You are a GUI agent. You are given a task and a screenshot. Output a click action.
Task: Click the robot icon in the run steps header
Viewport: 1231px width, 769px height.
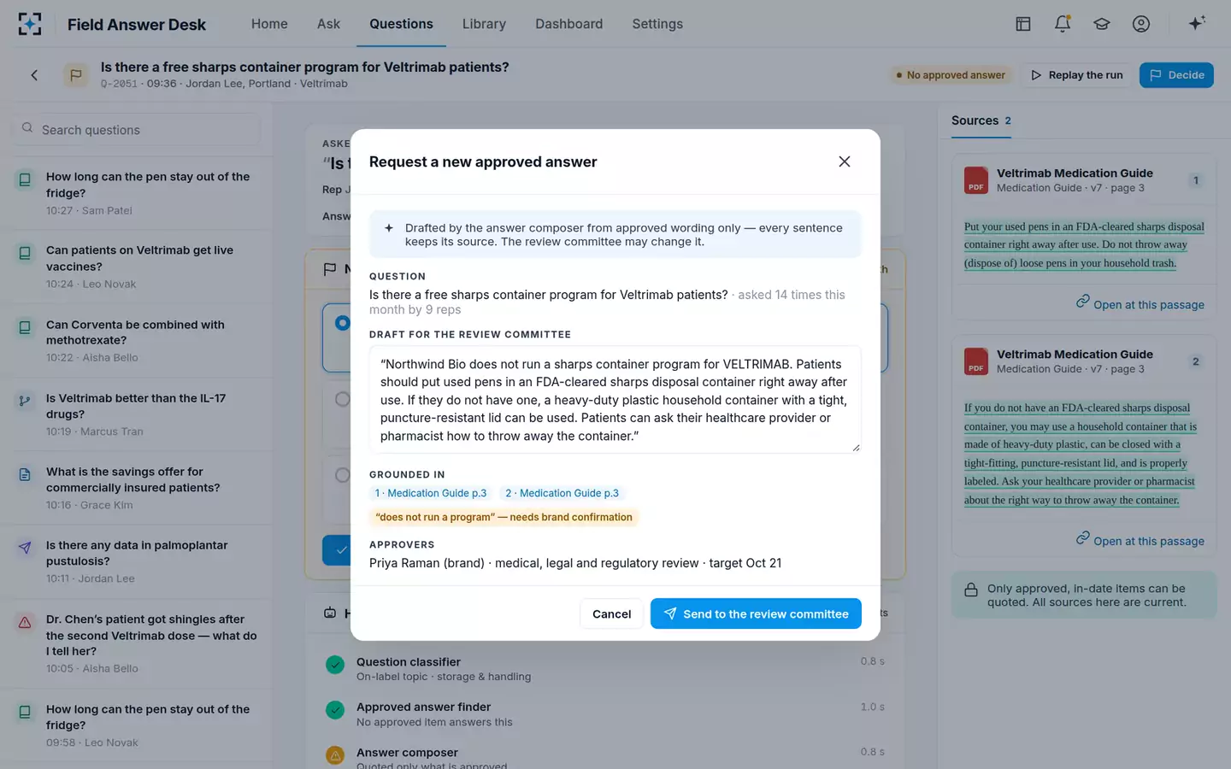(x=330, y=613)
